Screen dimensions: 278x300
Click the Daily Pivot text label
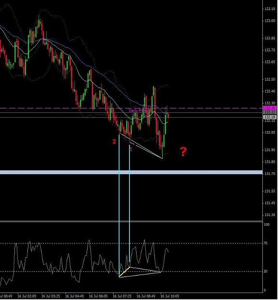[x=138, y=110]
